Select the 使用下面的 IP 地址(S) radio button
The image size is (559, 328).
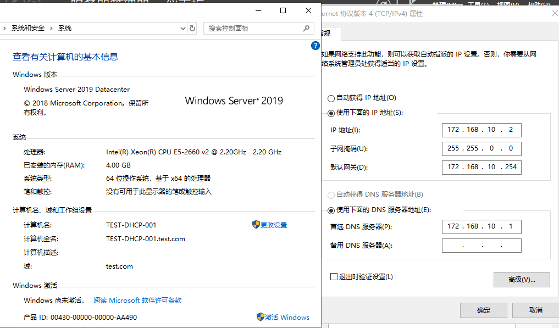click(331, 113)
